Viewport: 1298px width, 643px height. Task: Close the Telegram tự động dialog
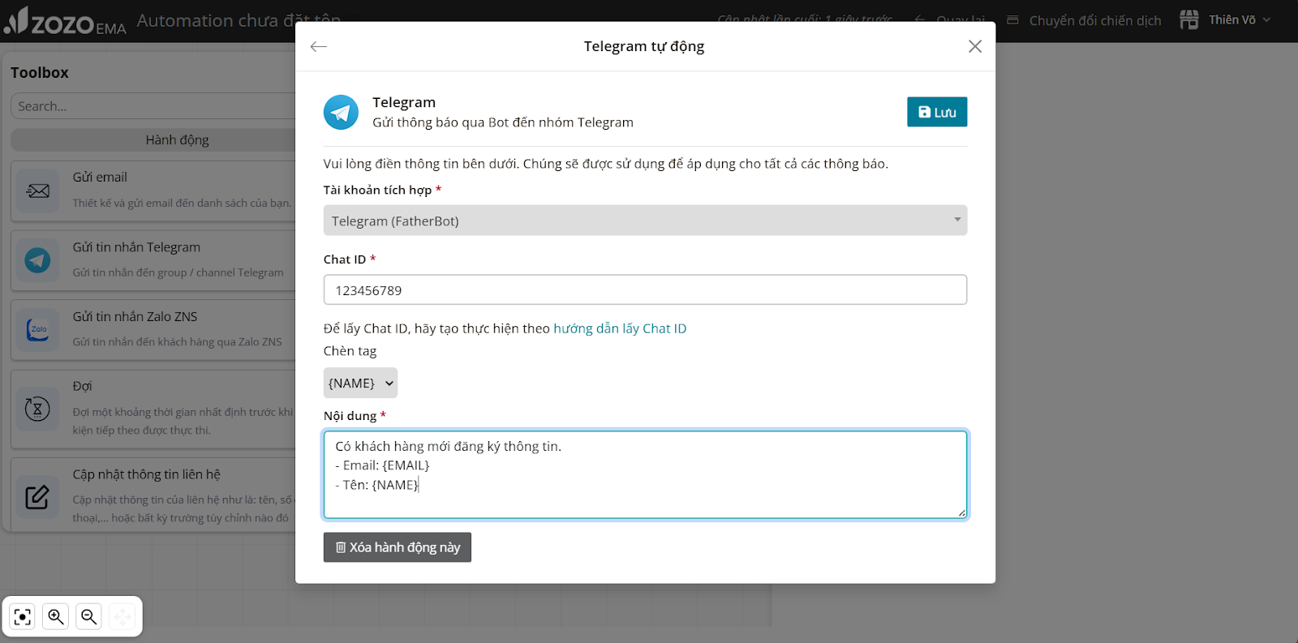click(975, 46)
